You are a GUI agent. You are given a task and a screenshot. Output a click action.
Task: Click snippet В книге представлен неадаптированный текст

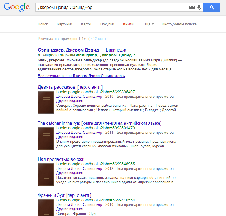[116, 144]
